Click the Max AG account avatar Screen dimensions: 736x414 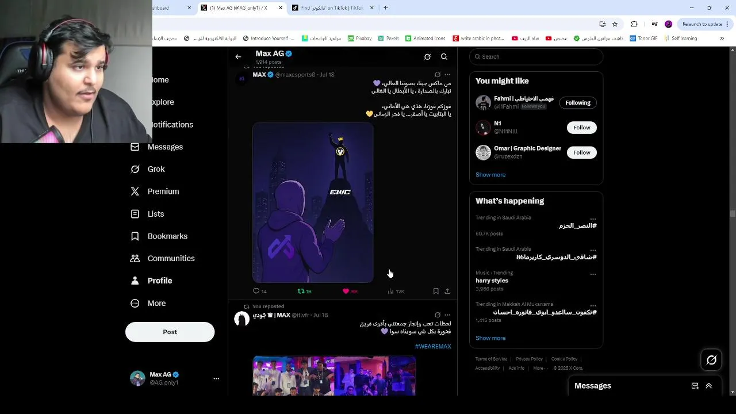click(x=137, y=378)
